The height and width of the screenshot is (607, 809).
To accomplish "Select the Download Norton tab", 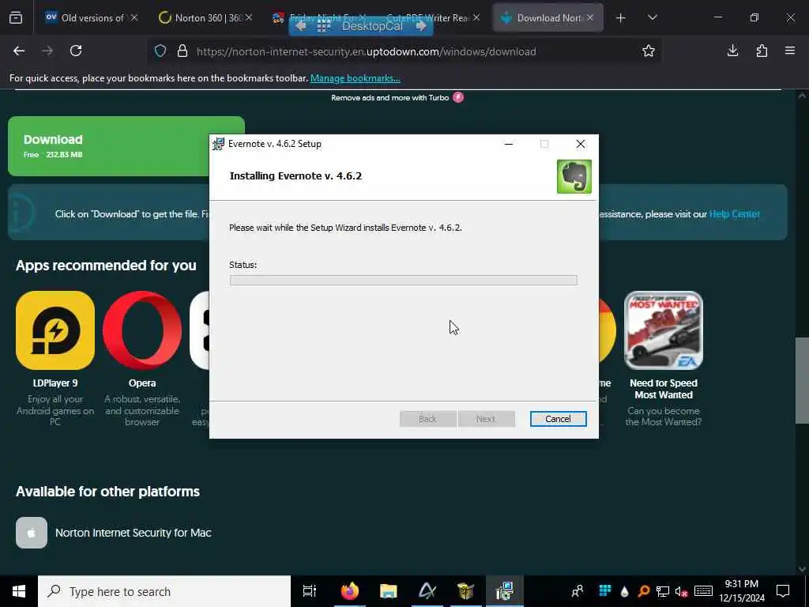I will [x=547, y=17].
